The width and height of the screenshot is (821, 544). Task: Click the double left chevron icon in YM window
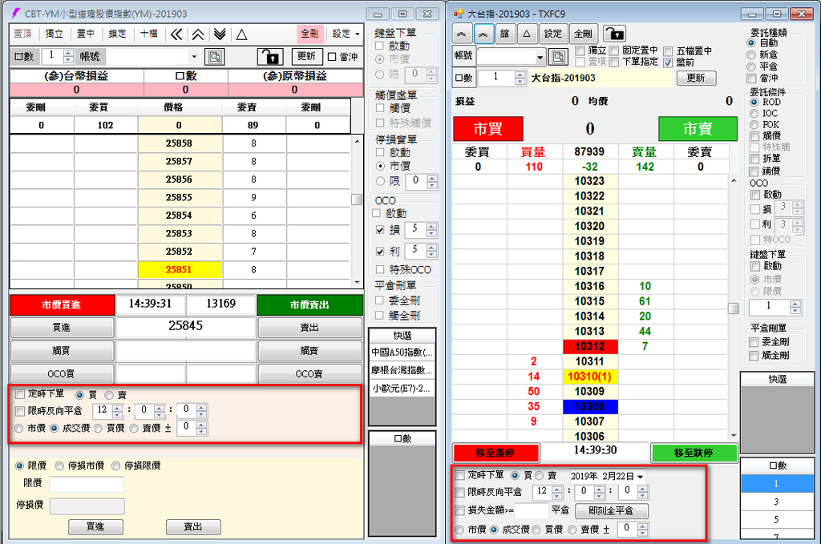176,34
